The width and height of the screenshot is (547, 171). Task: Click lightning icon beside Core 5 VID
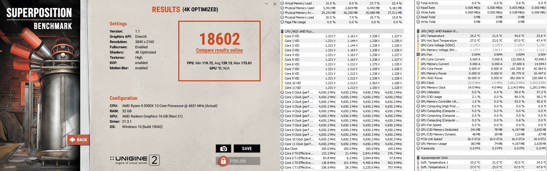coord(282,60)
